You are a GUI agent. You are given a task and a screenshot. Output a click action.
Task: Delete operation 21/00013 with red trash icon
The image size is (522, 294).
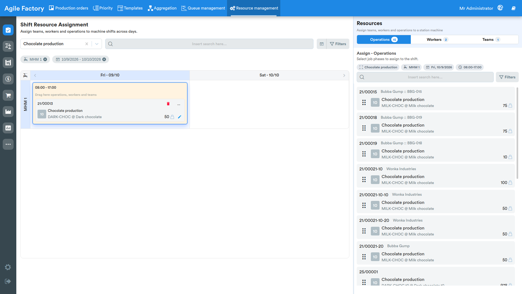click(168, 104)
